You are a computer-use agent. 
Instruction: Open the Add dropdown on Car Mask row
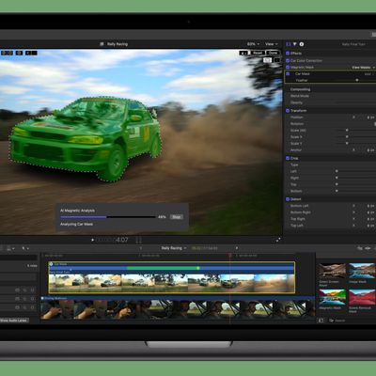(x=369, y=74)
